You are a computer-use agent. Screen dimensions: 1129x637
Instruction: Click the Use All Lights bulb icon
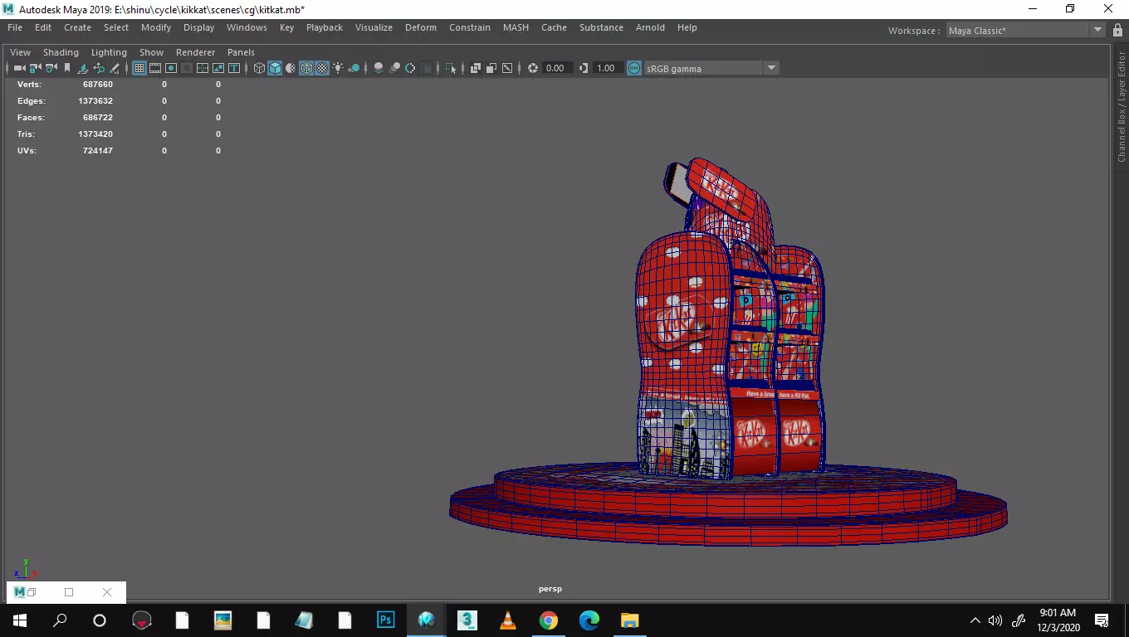pyautogui.click(x=338, y=68)
